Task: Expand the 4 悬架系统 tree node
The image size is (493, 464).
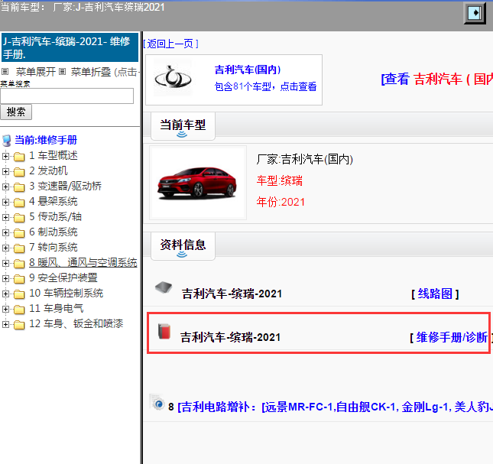Action: (5, 202)
